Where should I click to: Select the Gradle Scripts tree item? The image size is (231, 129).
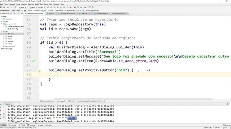point(7,49)
